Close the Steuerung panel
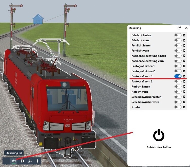Image resolution: width=190 pixels, height=167 pixels. 186,28
